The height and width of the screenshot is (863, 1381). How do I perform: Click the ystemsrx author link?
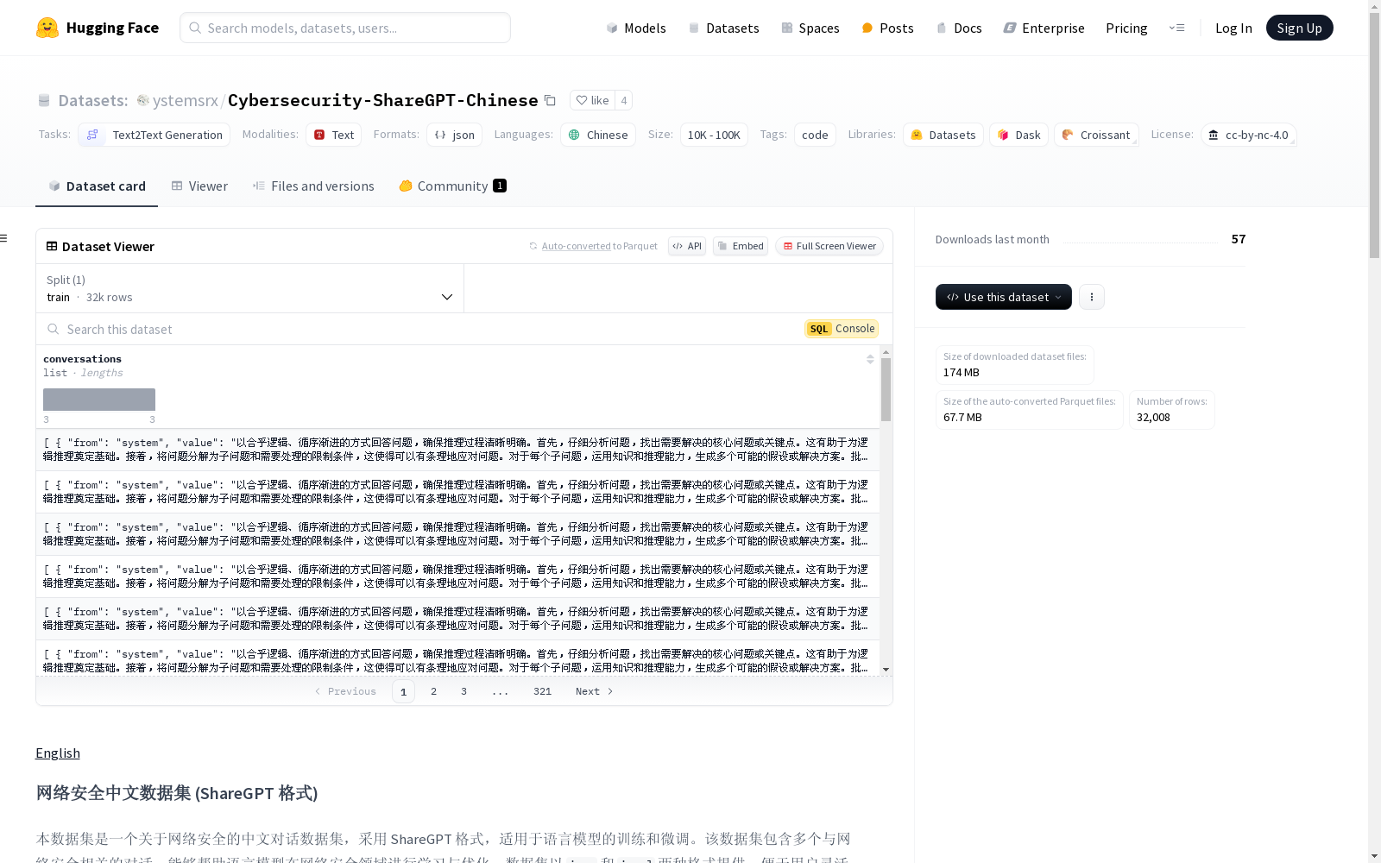pyautogui.click(x=185, y=100)
